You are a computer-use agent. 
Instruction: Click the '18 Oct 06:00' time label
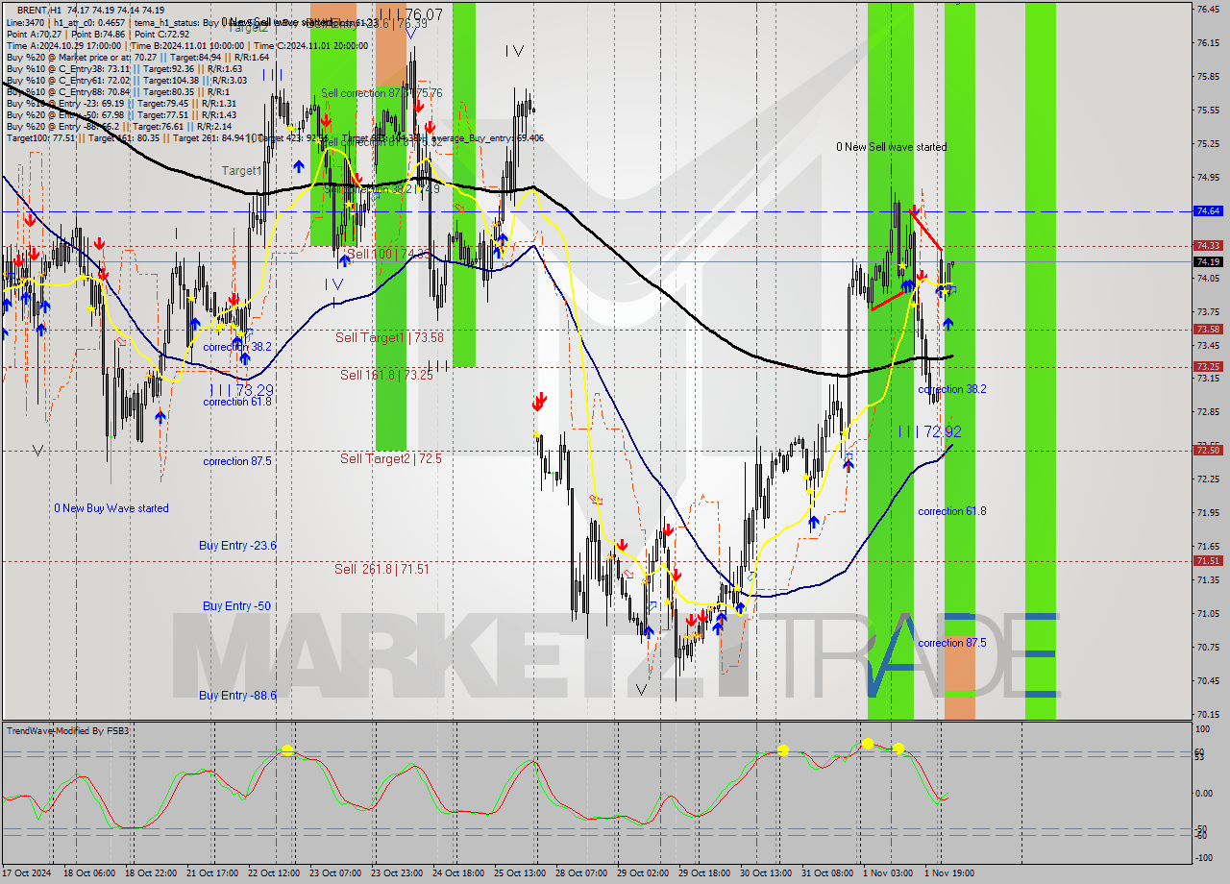pyautogui.click(x=89, y=873)
